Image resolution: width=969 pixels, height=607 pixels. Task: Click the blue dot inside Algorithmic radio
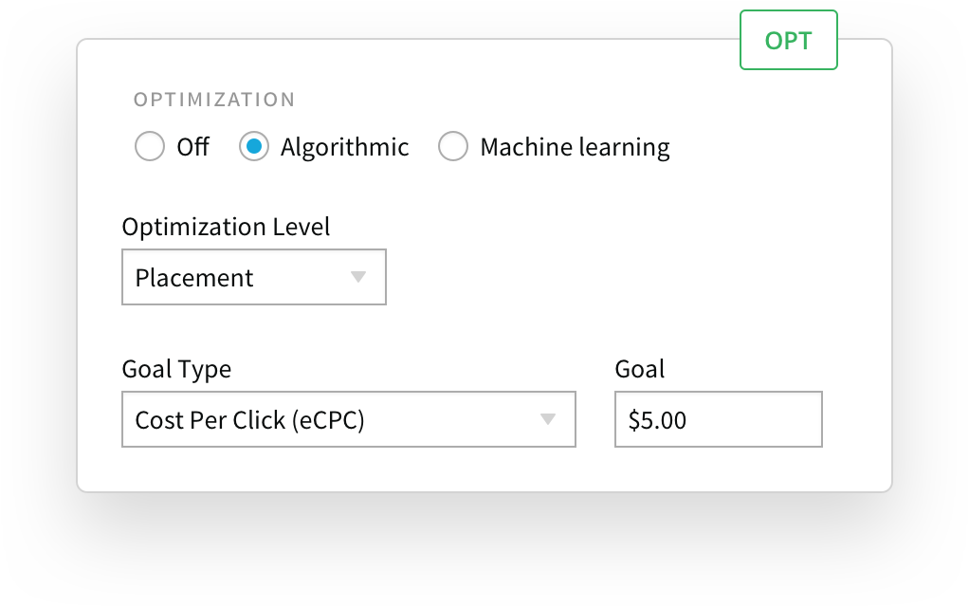pyautogui.click(x=254, y=146)
